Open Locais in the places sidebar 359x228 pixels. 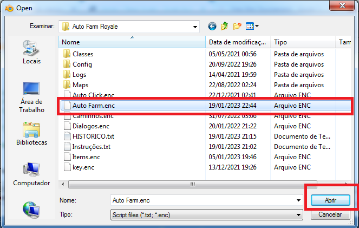click(31, 53)
